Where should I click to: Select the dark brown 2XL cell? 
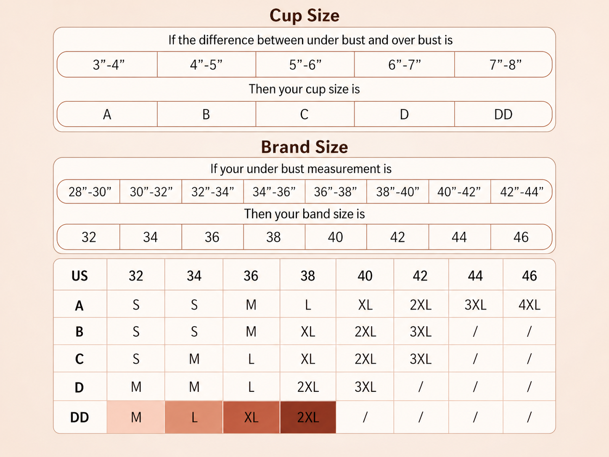coord(308,417)
